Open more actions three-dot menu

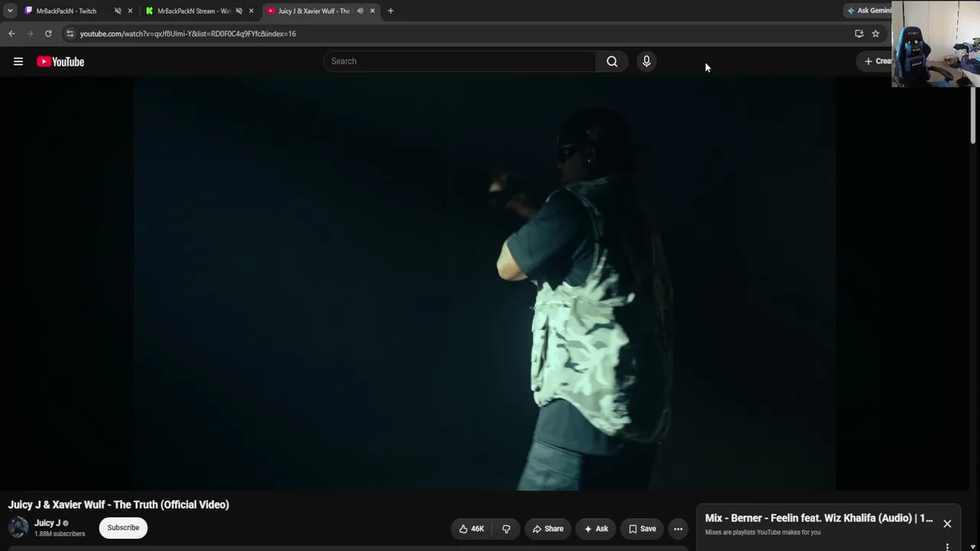click(678, 529)
